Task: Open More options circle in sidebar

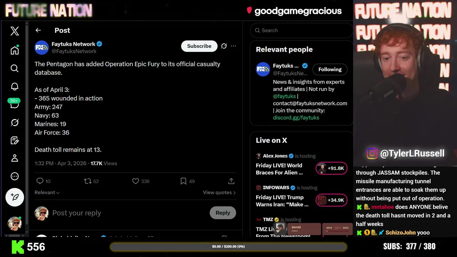Action: point(15,176)
